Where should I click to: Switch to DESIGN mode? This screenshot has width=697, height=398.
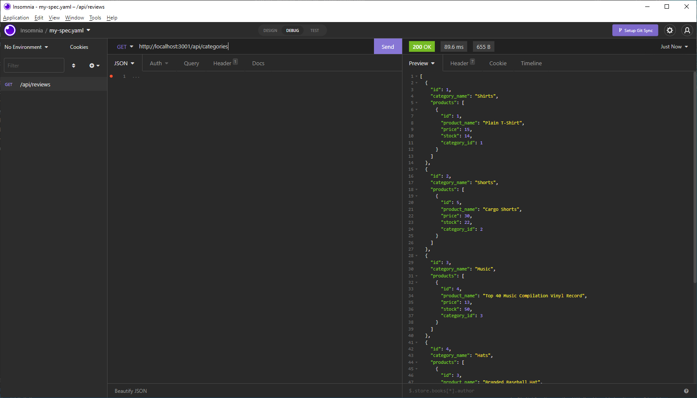click(270, 30)
